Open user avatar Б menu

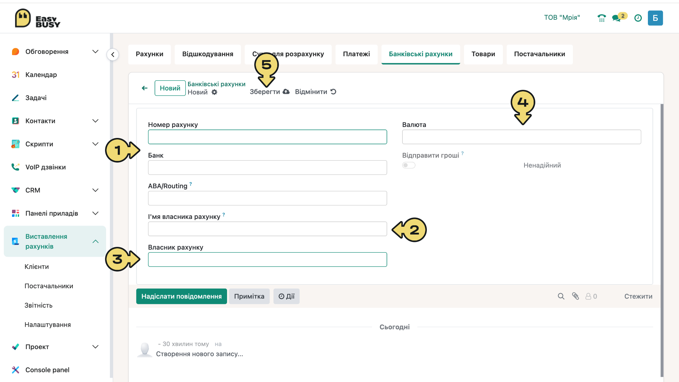tap(655, 18)
